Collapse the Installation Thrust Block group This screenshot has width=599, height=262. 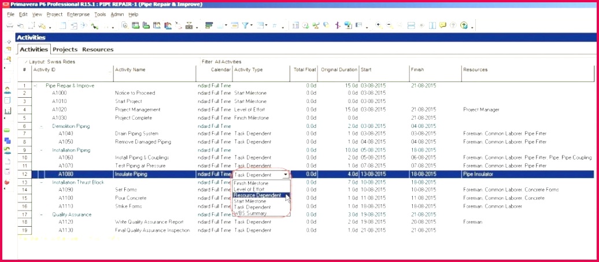(x=42, y=183)
